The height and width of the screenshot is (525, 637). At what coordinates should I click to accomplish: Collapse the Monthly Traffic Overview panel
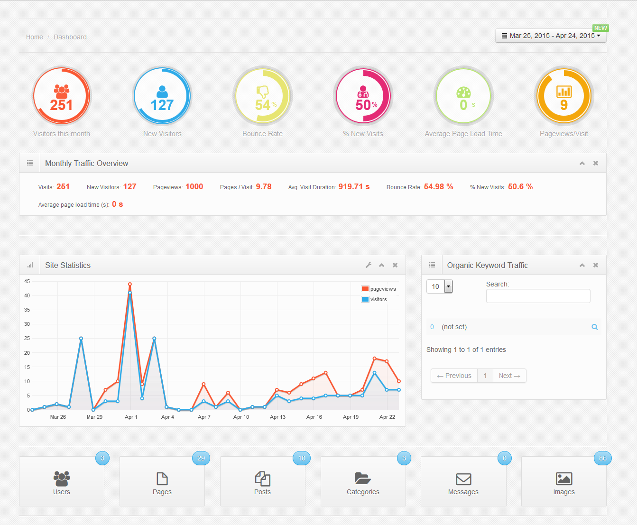tap(582, 163)
